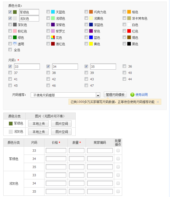Edit the 浅灰色 color name field
This screenshot has height=197, width=171.
29,18
